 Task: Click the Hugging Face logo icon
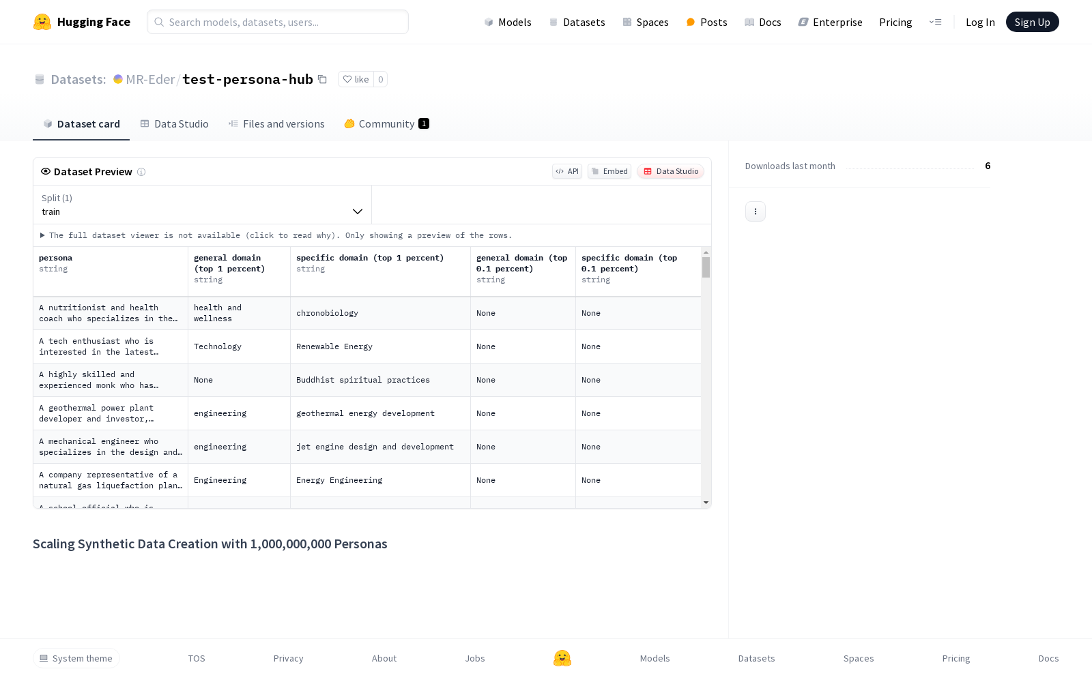(x=42, y=22)
